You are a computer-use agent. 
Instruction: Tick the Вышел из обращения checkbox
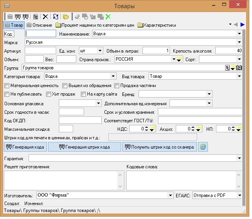click(65, 86)
